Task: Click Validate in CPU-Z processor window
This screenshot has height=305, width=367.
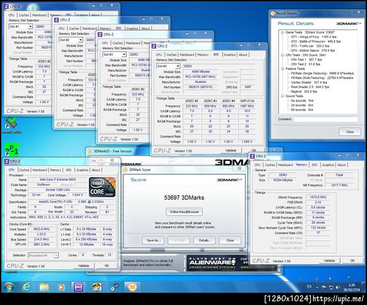Action: (83, 266)
